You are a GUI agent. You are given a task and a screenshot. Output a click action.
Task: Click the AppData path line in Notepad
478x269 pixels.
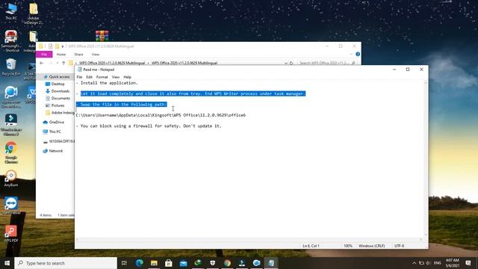click(x=161, y=115)
